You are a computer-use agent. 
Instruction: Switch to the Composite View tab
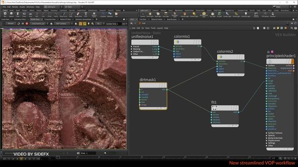[50, 19]
